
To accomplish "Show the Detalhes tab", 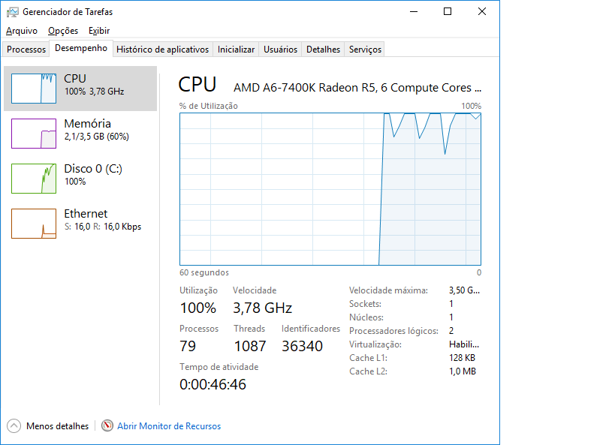I will tap(323, 50).
